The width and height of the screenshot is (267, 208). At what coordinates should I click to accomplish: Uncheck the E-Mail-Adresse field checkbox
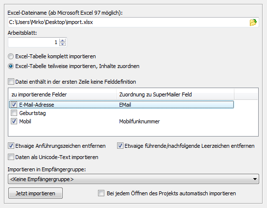(x=14, y=104)
